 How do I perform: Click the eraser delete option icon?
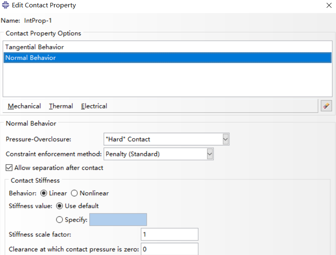(x=326, y=106)
